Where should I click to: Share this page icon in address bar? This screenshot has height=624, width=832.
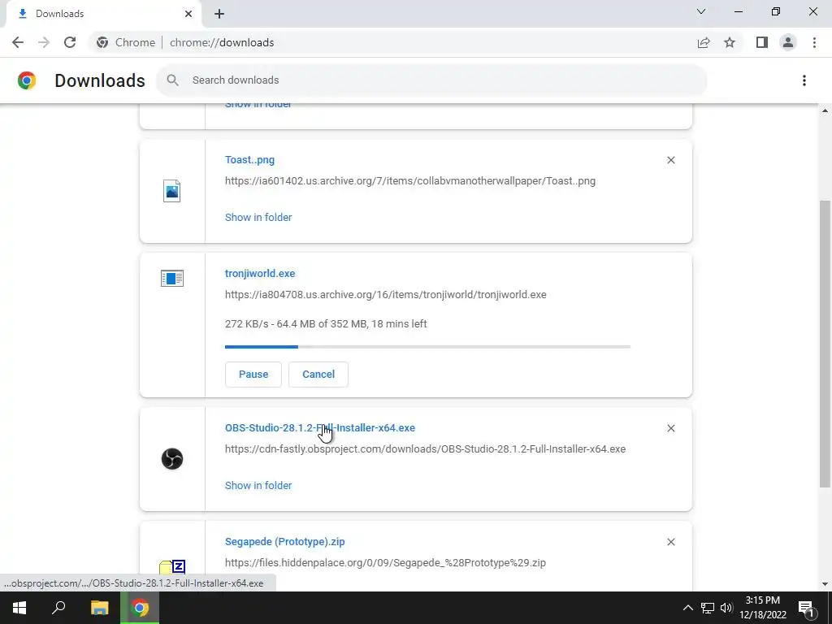click(x=704, y=42)
